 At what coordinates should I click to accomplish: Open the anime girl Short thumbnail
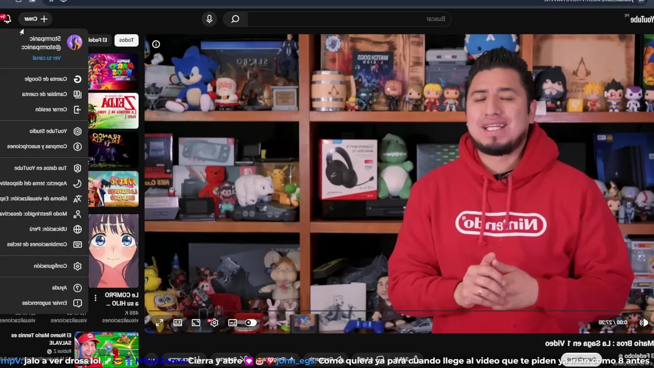pyautogui.click(x=113, y=251)
